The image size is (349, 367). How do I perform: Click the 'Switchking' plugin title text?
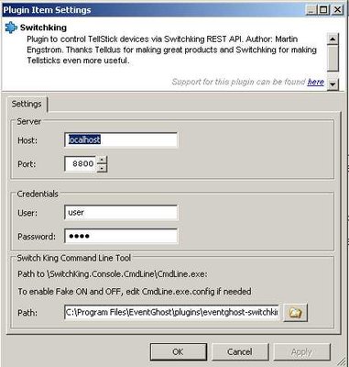[43, 28]
